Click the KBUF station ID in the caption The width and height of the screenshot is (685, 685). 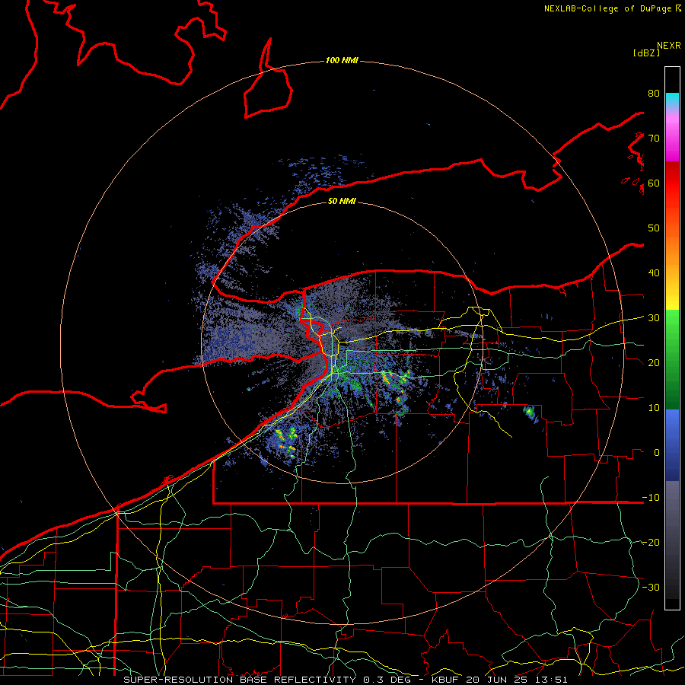tap(445, 680)
